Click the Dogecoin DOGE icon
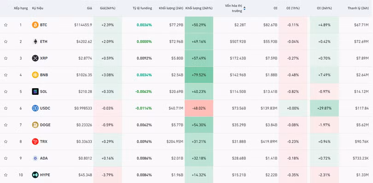373x183 pixels. [35, 125]
